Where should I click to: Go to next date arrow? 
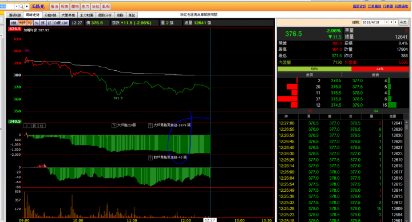point(395,22)
